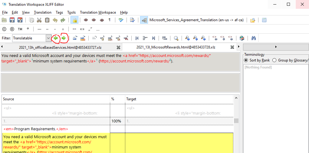
Task: Jump to first segment skip-back icon
Action: [x=137, y=38]
